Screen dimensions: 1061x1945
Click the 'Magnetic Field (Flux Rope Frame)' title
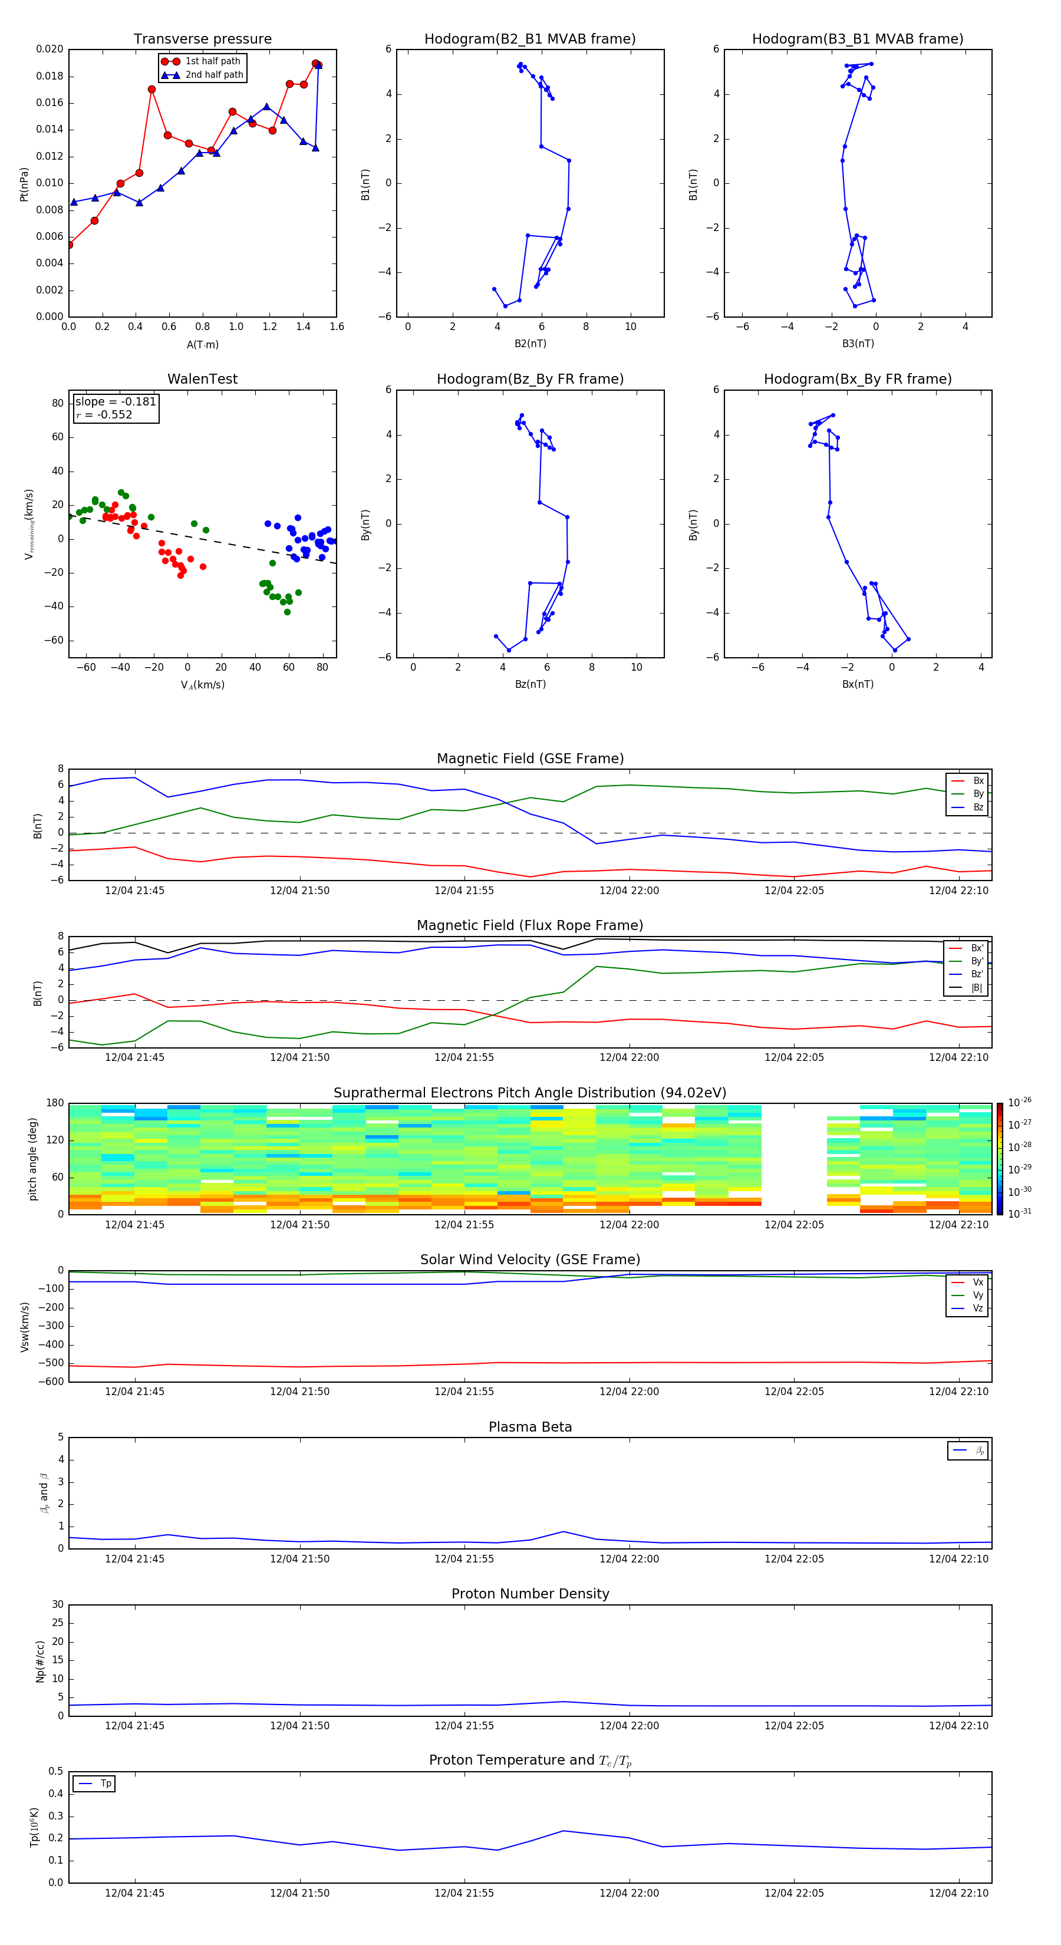click(x=530, y=926)
